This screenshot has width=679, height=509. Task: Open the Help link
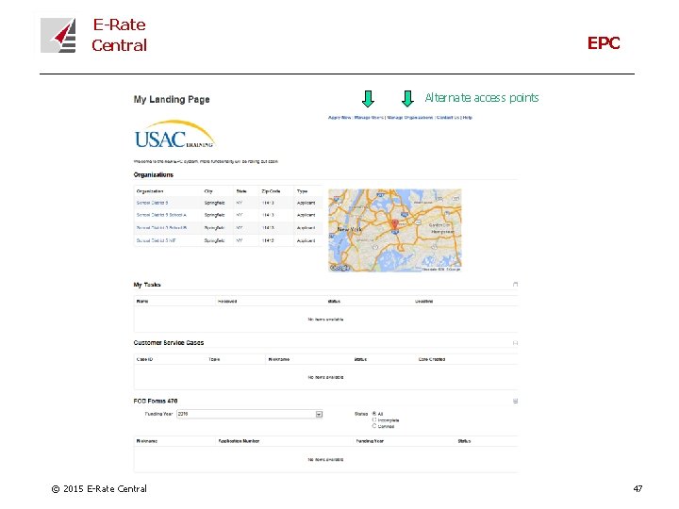click(467, 117)
